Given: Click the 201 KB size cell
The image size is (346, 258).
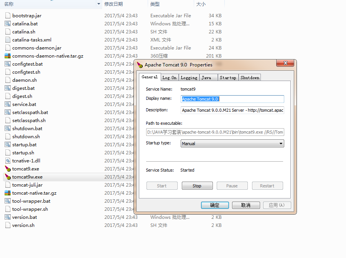Looking at the screenshot, I should [214, 56].
